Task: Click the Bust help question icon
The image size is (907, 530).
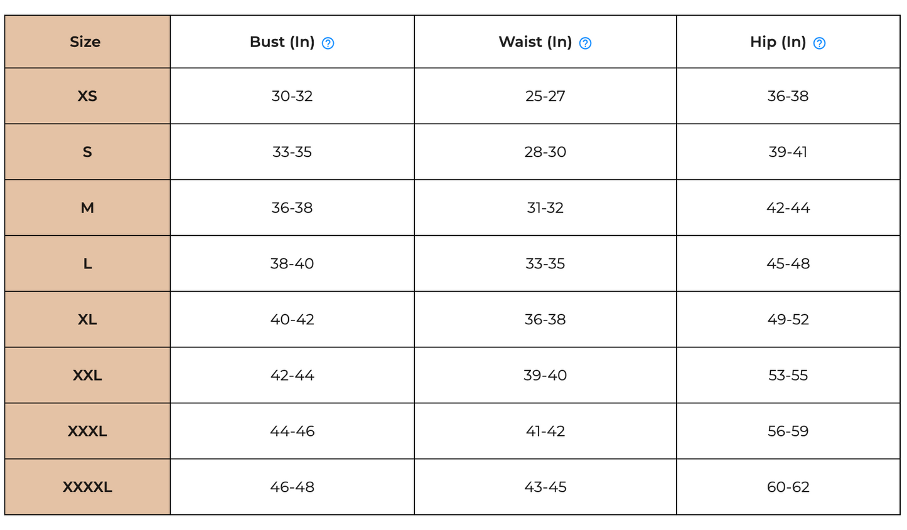Action: (328, 43)
